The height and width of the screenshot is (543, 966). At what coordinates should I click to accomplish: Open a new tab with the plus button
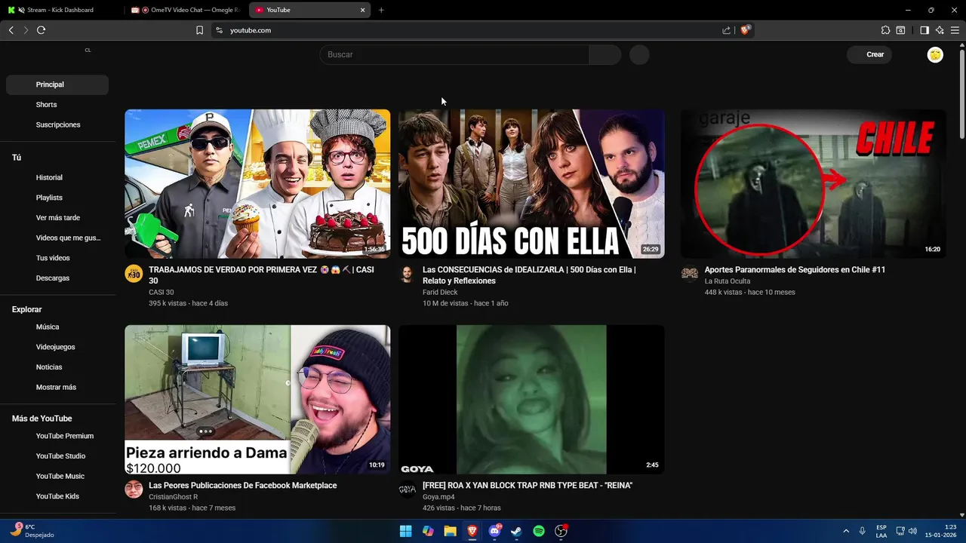tap(381, 10)
